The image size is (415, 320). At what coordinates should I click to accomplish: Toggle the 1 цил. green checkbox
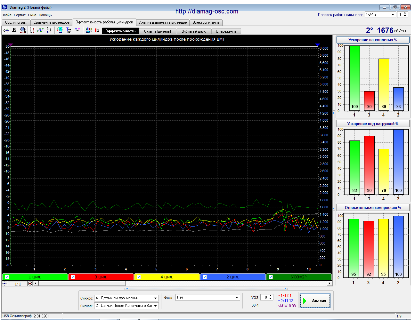click(x=7, y=277)
